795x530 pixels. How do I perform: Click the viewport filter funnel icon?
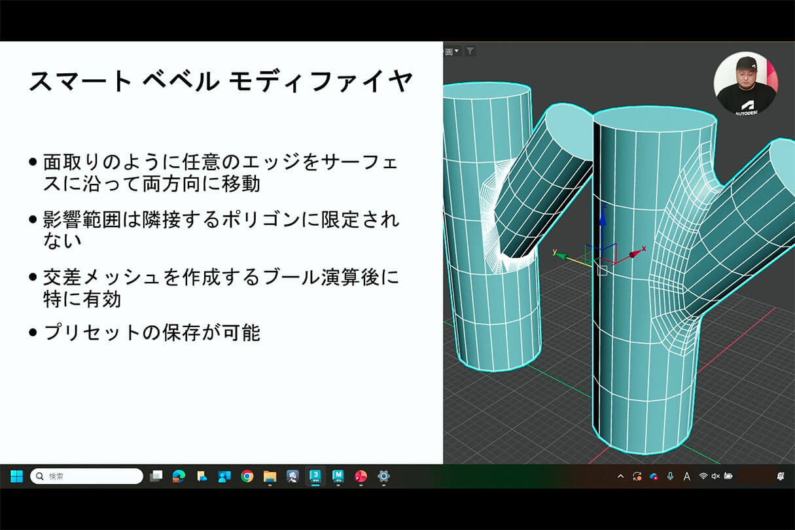pyautogui.click(x=470, y=51)
